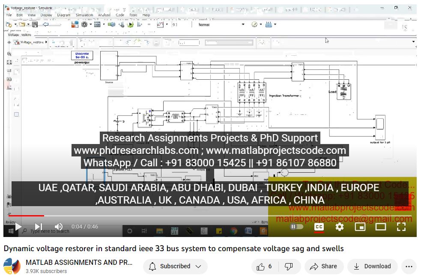The height and width of the screenshot is (279, 421).
Task: Toggle closed captions (CC)
Action: pos(319,227)
